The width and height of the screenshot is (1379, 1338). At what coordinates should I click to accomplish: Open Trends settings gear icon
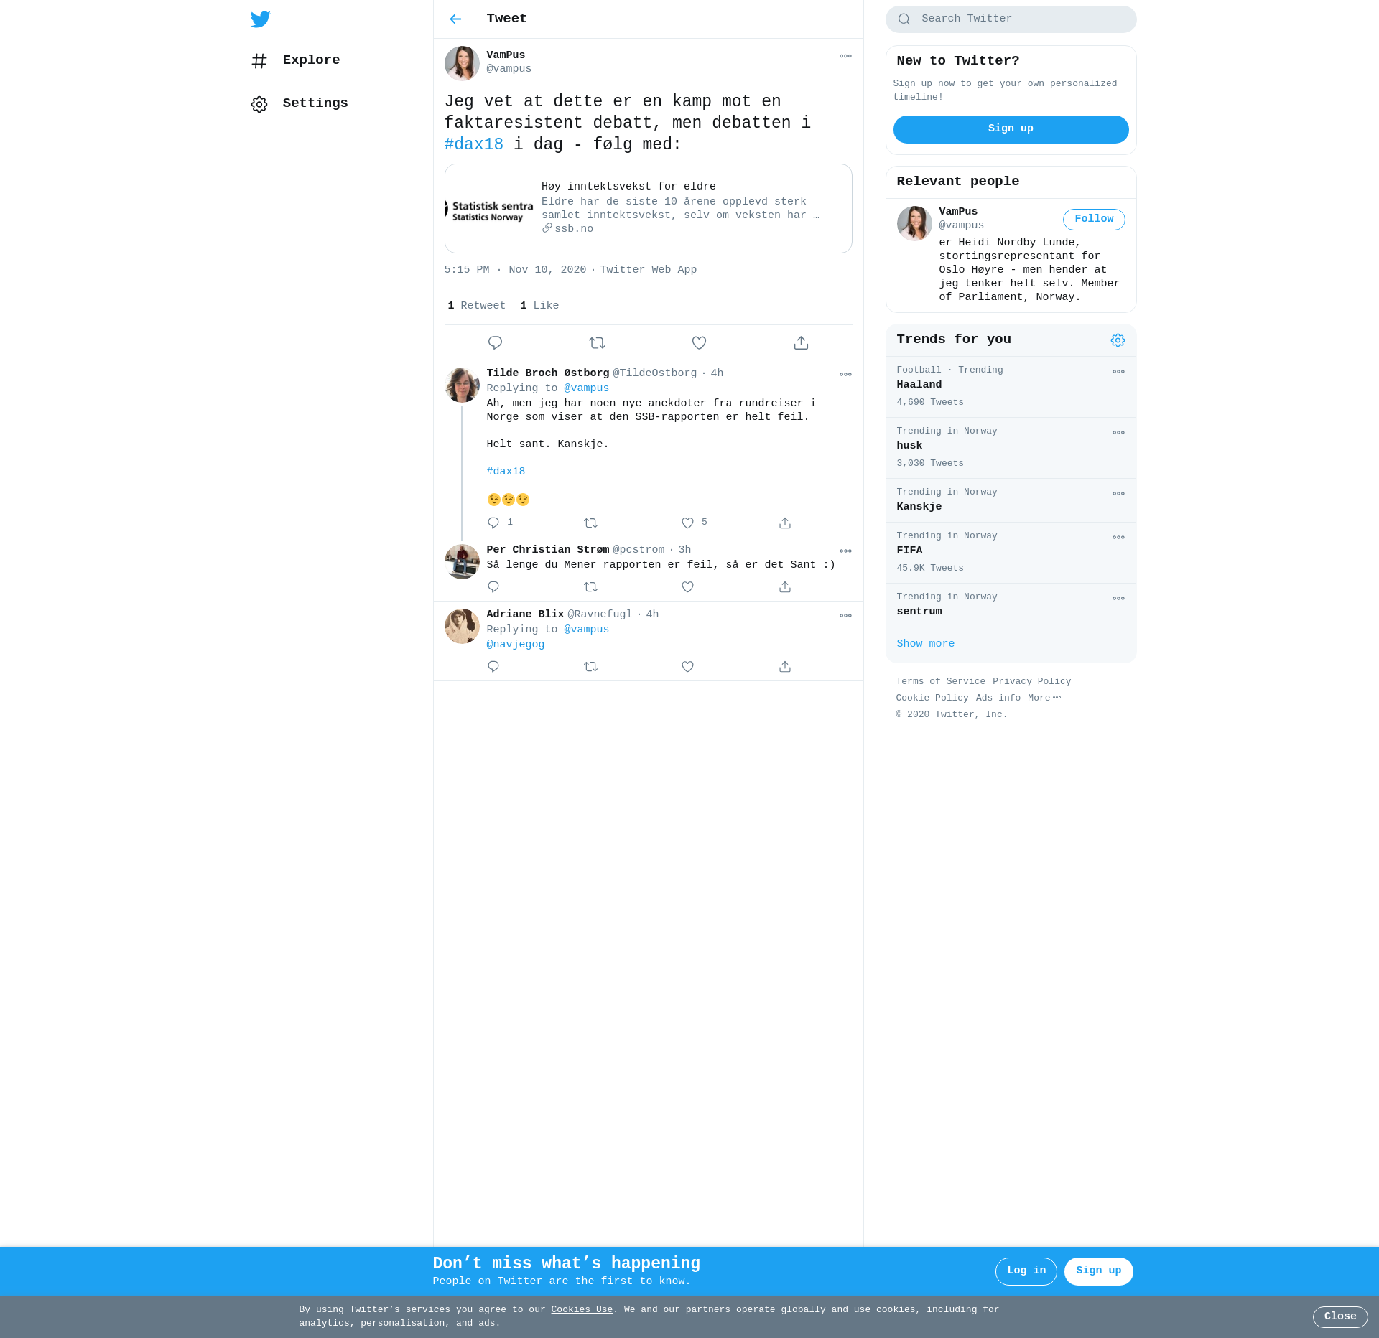(x=1118, y=340)
